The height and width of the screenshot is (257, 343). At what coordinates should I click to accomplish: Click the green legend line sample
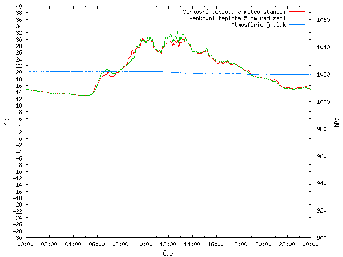tap(297, 18)
